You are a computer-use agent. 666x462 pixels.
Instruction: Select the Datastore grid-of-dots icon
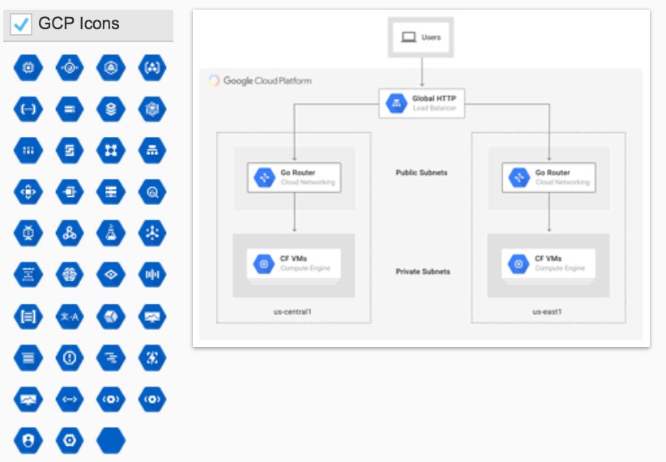pos(28,151)
